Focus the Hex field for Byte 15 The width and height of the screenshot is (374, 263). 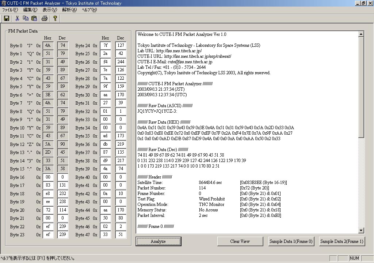[x=48, y=169]
